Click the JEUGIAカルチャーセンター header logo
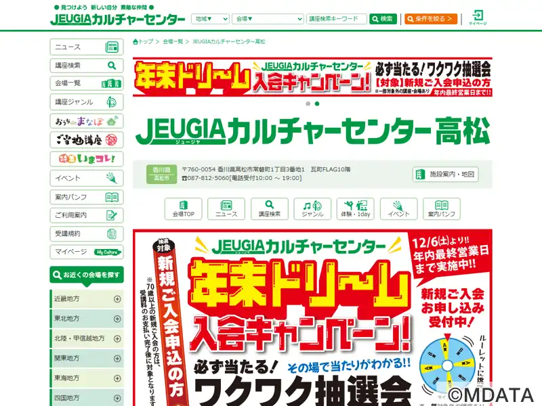 point(117,19)
